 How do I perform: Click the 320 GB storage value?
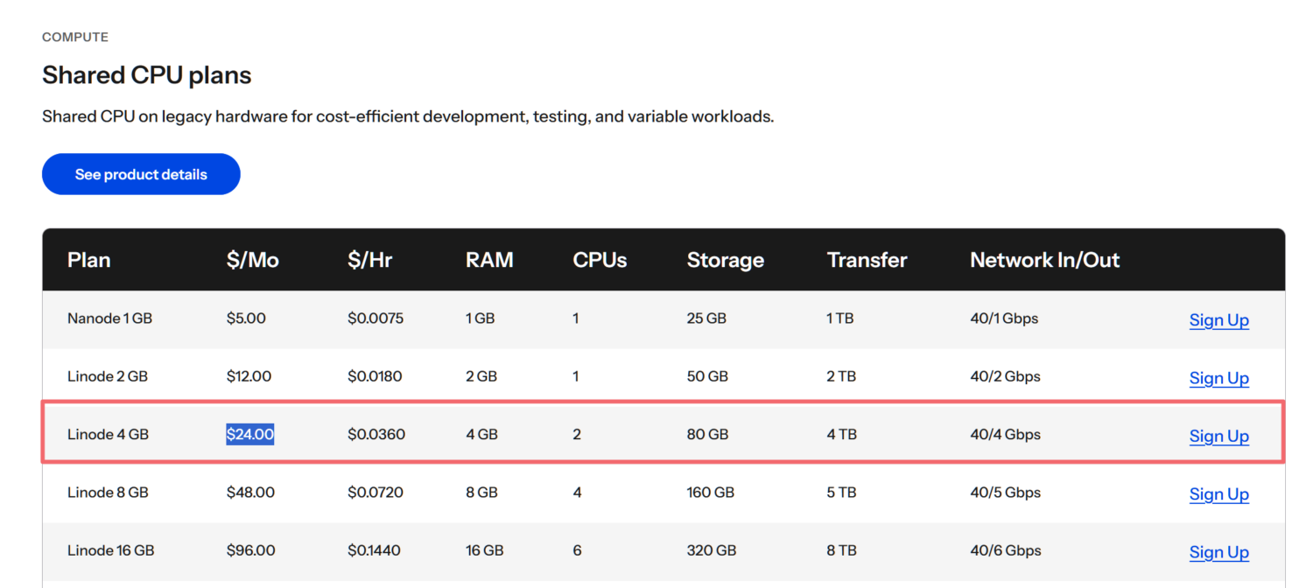coord(712,550)
